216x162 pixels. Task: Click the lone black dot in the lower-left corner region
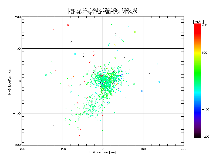[x=53, y=126]
